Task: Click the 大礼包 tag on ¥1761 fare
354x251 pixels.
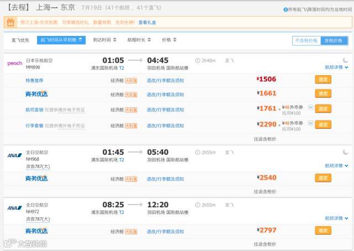Action: click(131, 109)
